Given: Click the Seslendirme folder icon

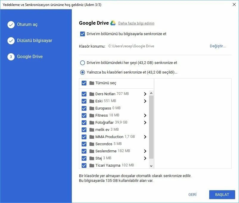Looking at the screenshot, I should coord(91,151).
